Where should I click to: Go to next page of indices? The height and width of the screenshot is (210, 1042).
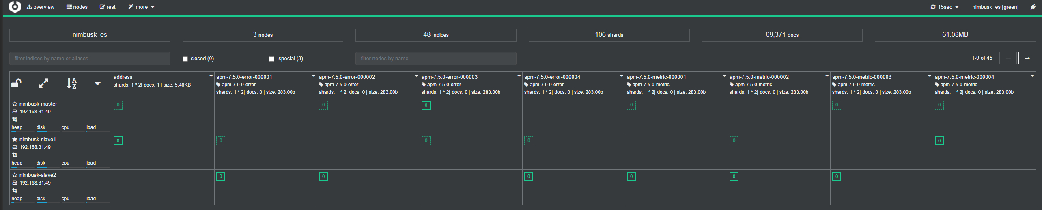(x=1027, y=58)
